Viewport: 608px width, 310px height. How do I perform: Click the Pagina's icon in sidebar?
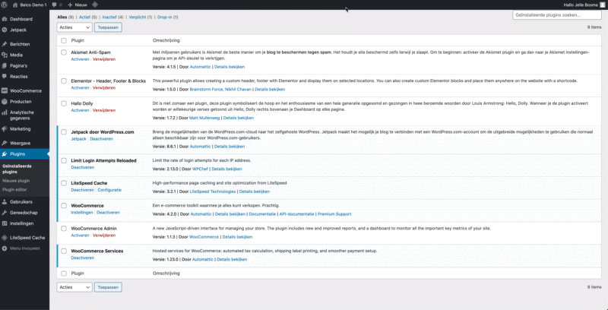click(x=5, y=66)
